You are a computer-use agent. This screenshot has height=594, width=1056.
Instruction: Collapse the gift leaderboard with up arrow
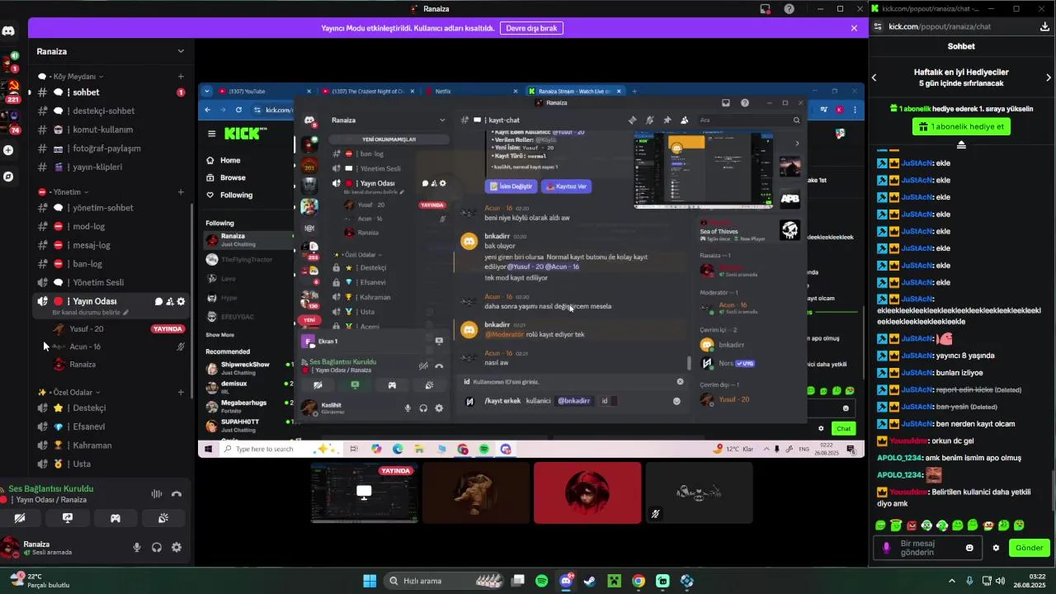click(961, 144)
